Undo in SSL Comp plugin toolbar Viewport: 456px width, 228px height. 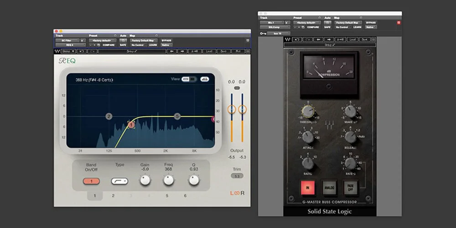pyautogui.click(x=297, y=39)
